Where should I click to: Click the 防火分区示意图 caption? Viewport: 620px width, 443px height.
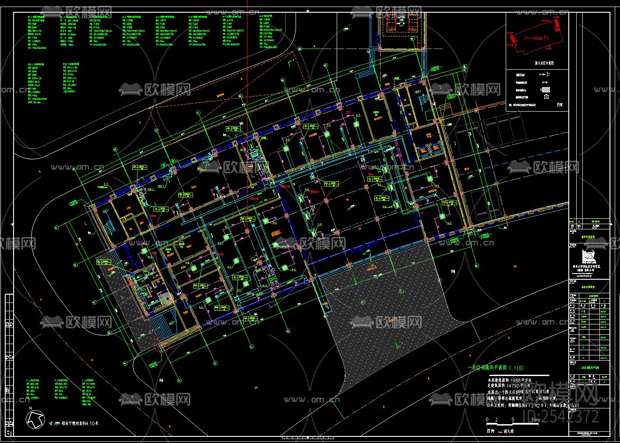[x=544, y=63]
